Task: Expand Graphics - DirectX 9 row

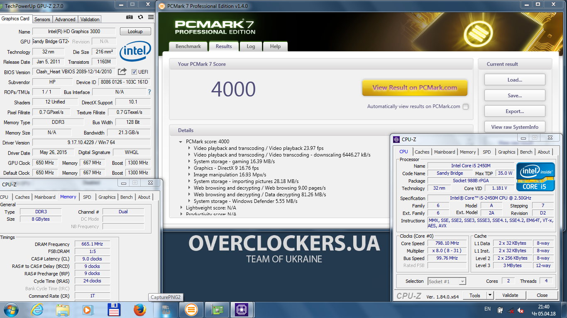Action: coord(189,168)
